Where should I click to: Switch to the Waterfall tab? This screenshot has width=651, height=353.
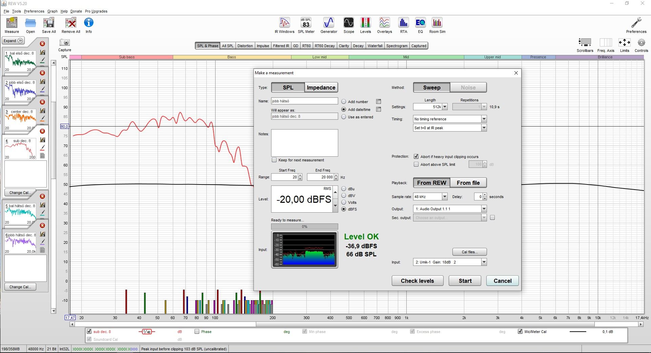pyautogui.click(x=375, y=46)
